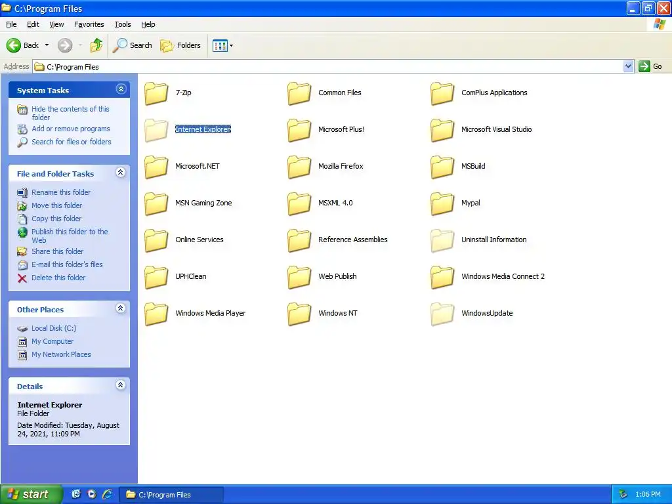Click the C:\Program Files taskbar button

[x=171, y=495]
